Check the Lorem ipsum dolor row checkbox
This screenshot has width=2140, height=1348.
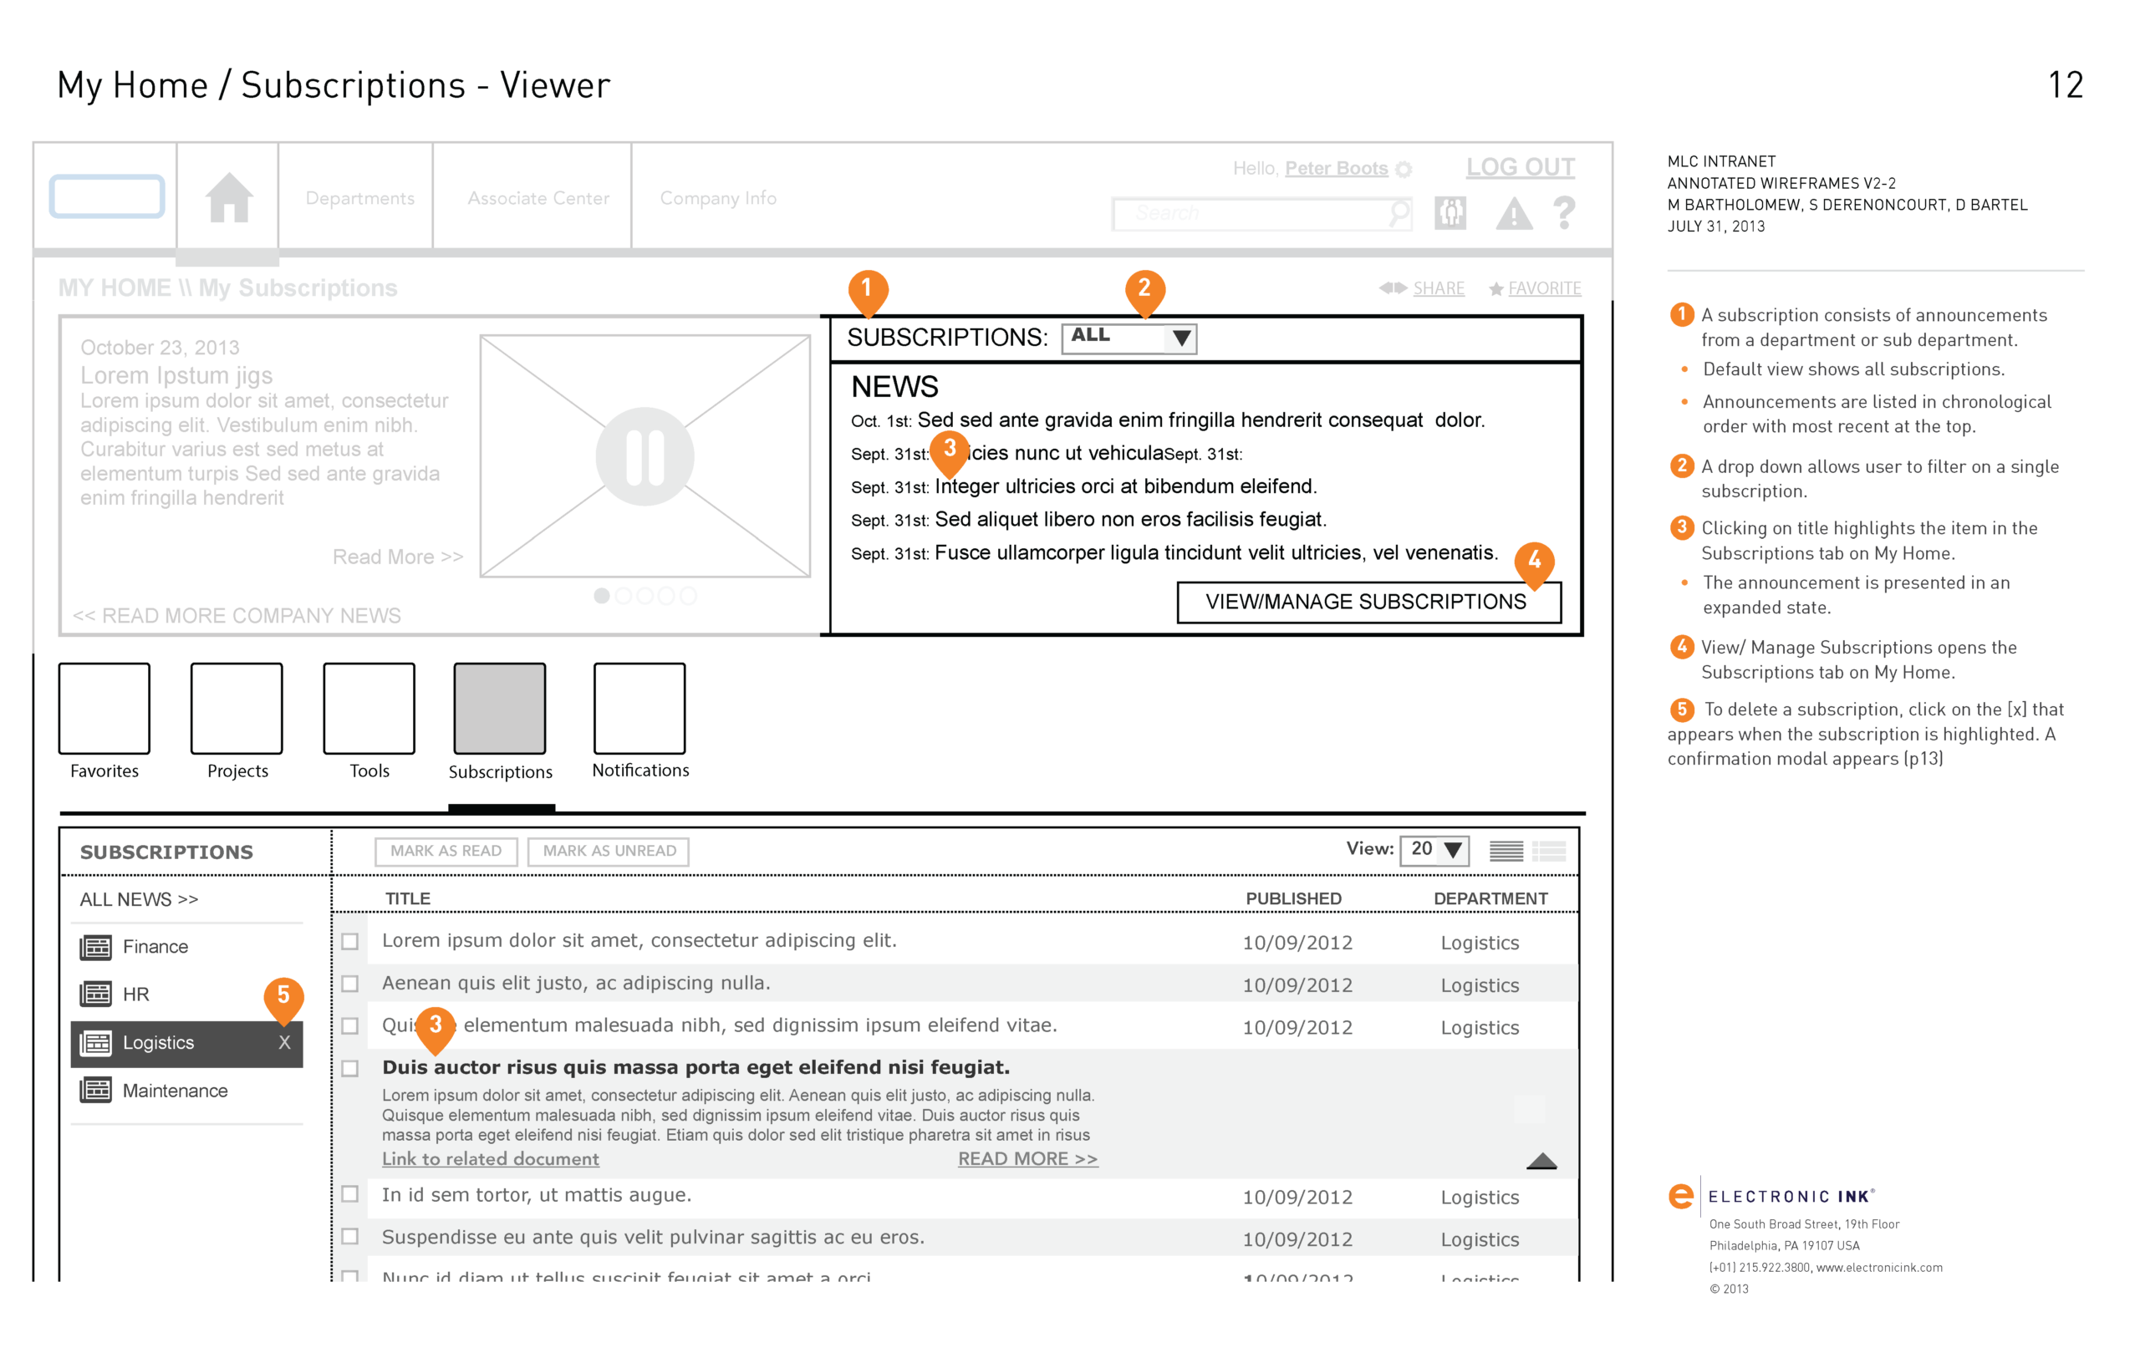350,941
